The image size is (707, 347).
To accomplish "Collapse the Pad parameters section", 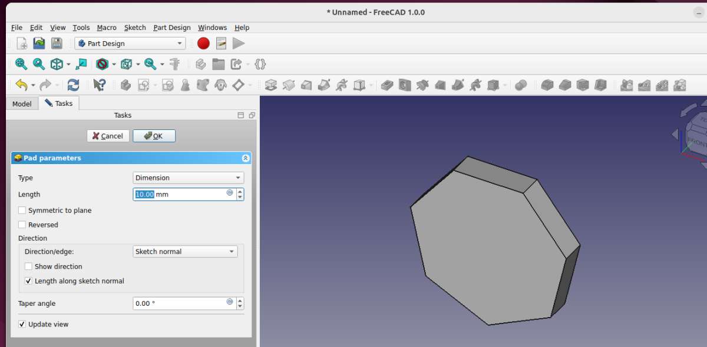I will point(246,158).
